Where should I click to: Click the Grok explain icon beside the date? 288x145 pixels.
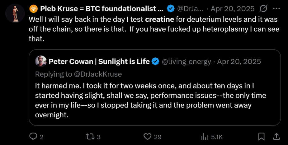262,8
